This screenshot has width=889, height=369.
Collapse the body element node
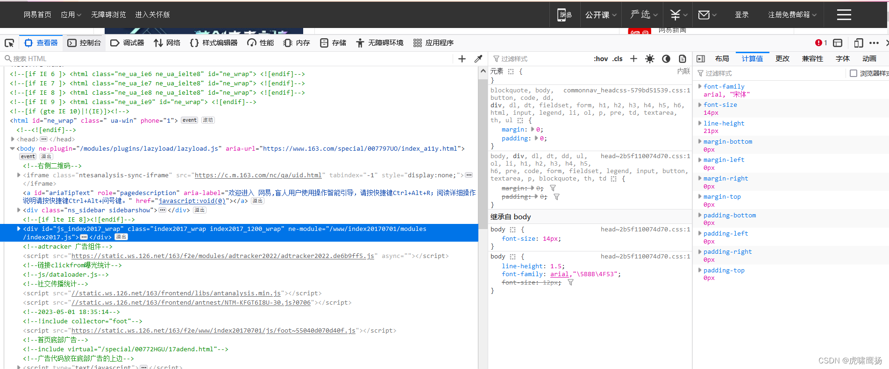[13, 148]
